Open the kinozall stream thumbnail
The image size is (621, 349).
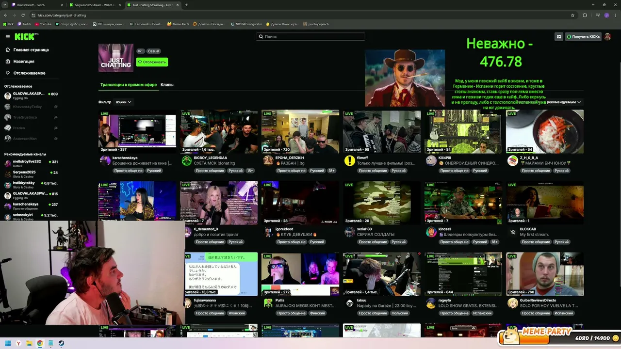pyautogui.click(x=463, y=203)
